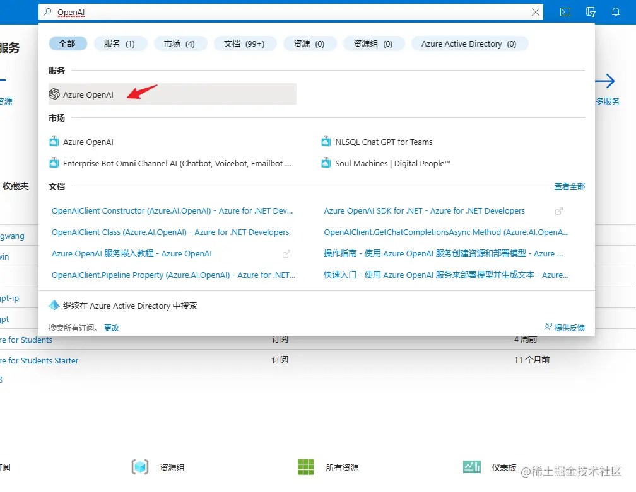Click marketplace bag icon beside Soul Machines

(326, 163)
